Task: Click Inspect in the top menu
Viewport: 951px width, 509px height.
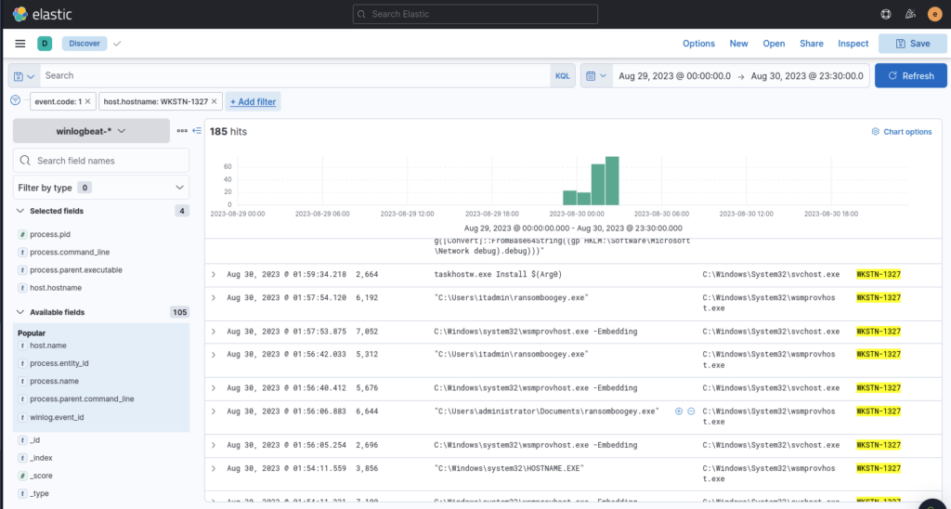Action: coord(853,44)
